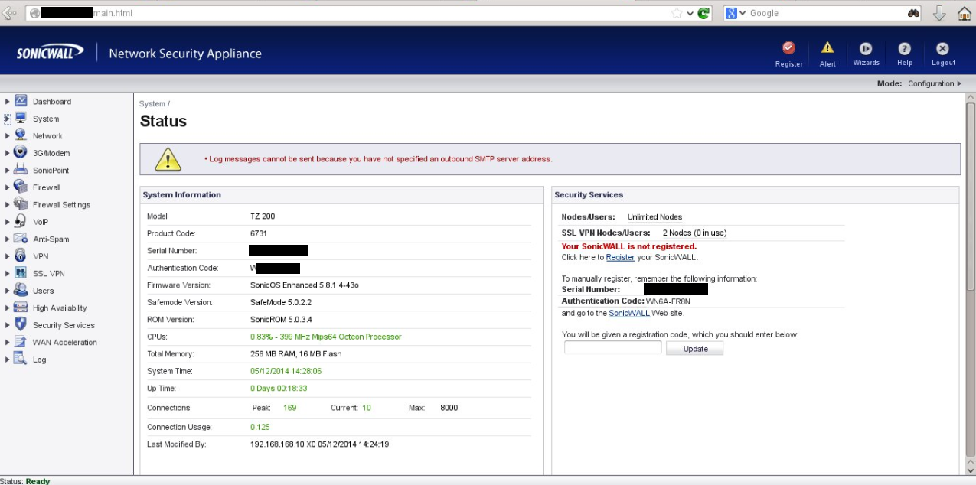Click the Register icon in header

click(788, 48)
